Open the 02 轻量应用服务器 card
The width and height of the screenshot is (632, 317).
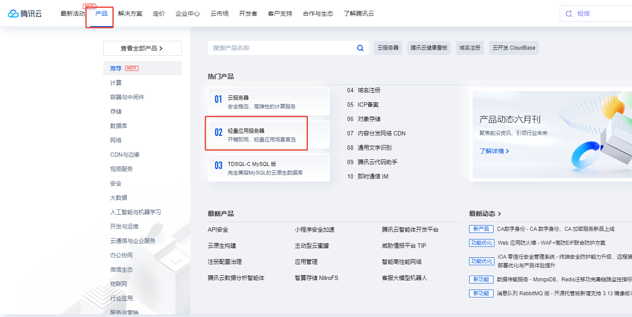[x=269, y=135]
